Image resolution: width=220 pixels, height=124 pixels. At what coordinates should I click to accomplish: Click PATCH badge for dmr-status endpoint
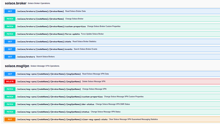tap(10, 104)
